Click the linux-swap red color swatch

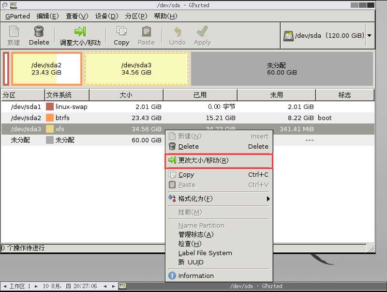(50, 107)
